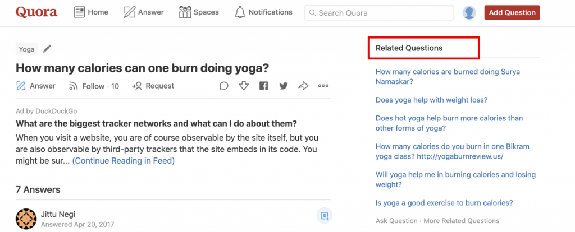This screenshot has width=575, height=232.
Task: Open the Notifications bell
Action: point(263,12)
